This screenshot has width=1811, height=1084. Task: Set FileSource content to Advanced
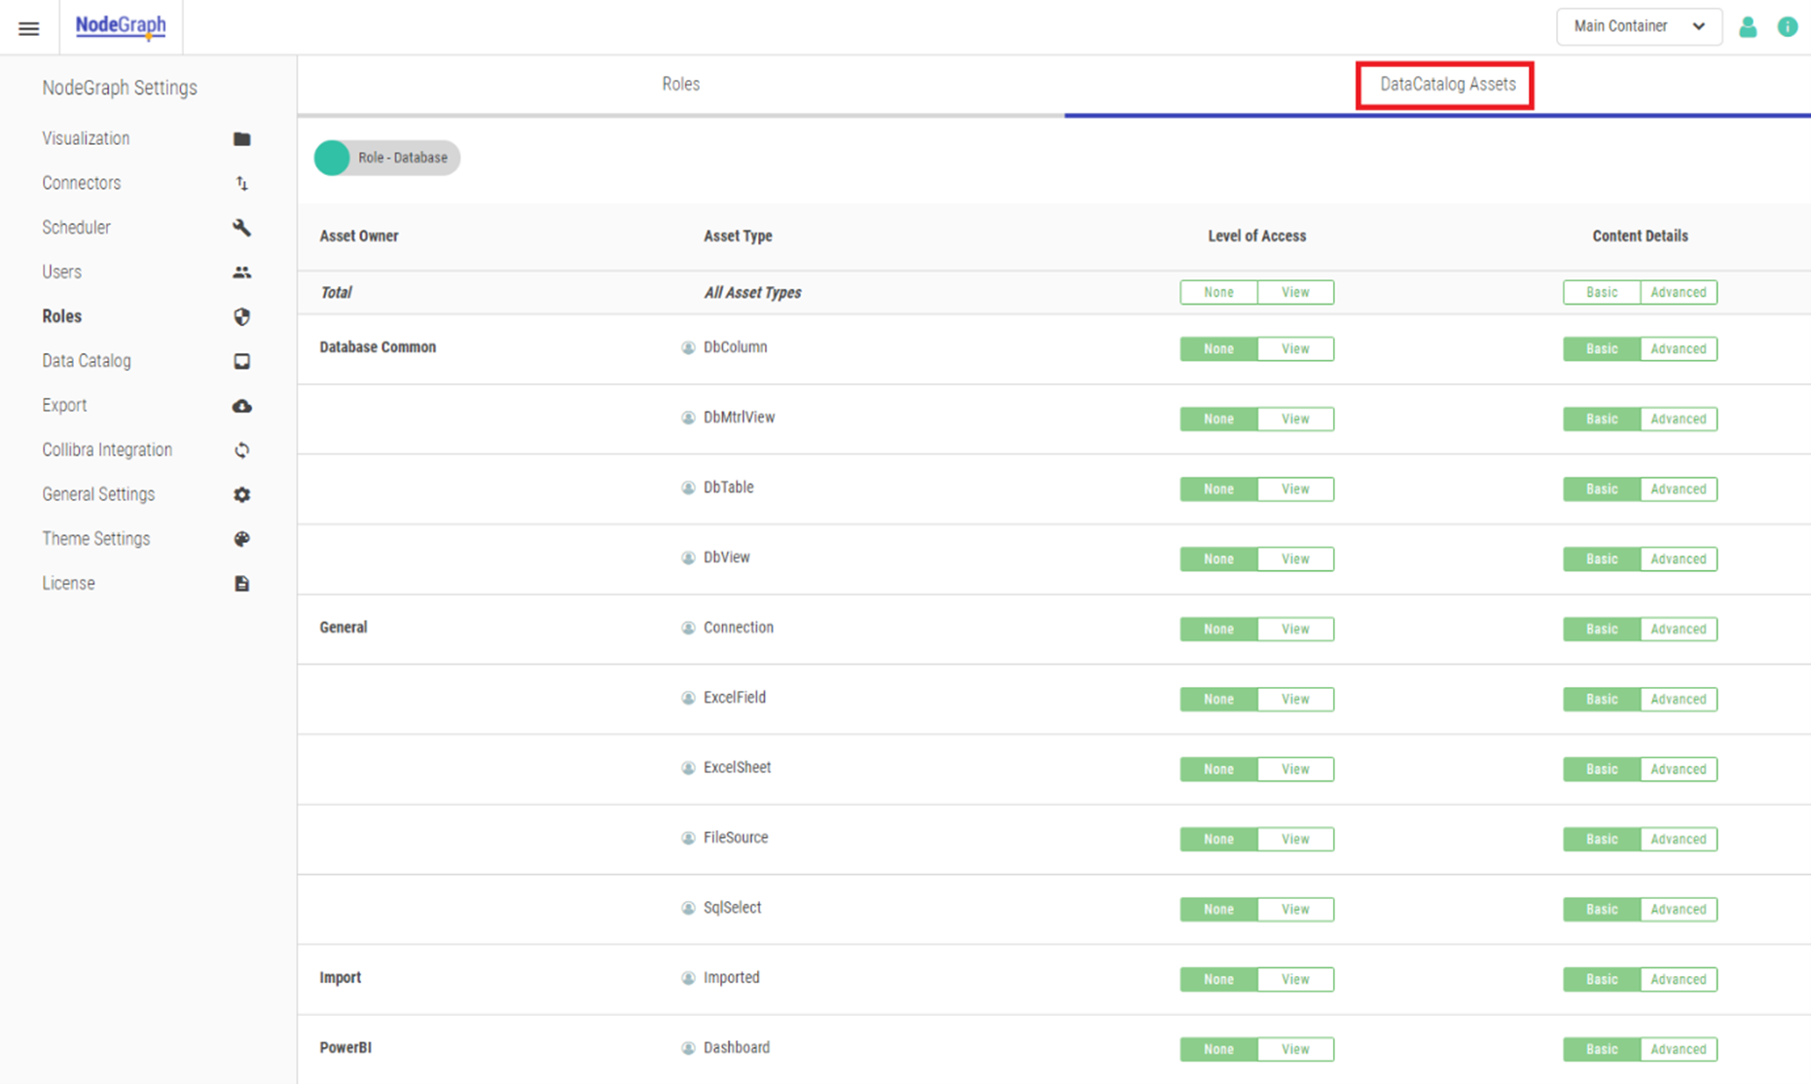(1679, 839)
